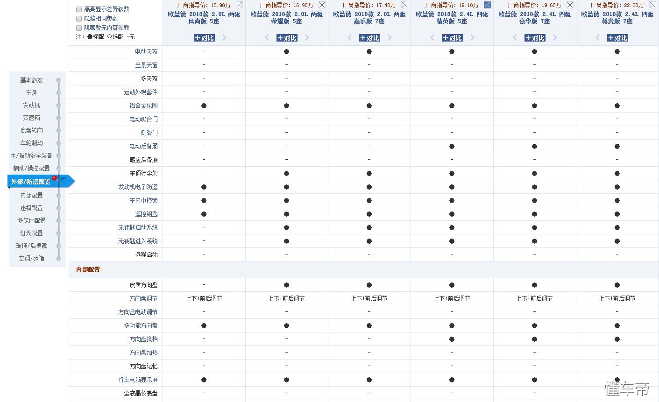Click +对比 under 尊贵版 7座
This screenshot has width=659, height=402.
(x=617, y=38)
